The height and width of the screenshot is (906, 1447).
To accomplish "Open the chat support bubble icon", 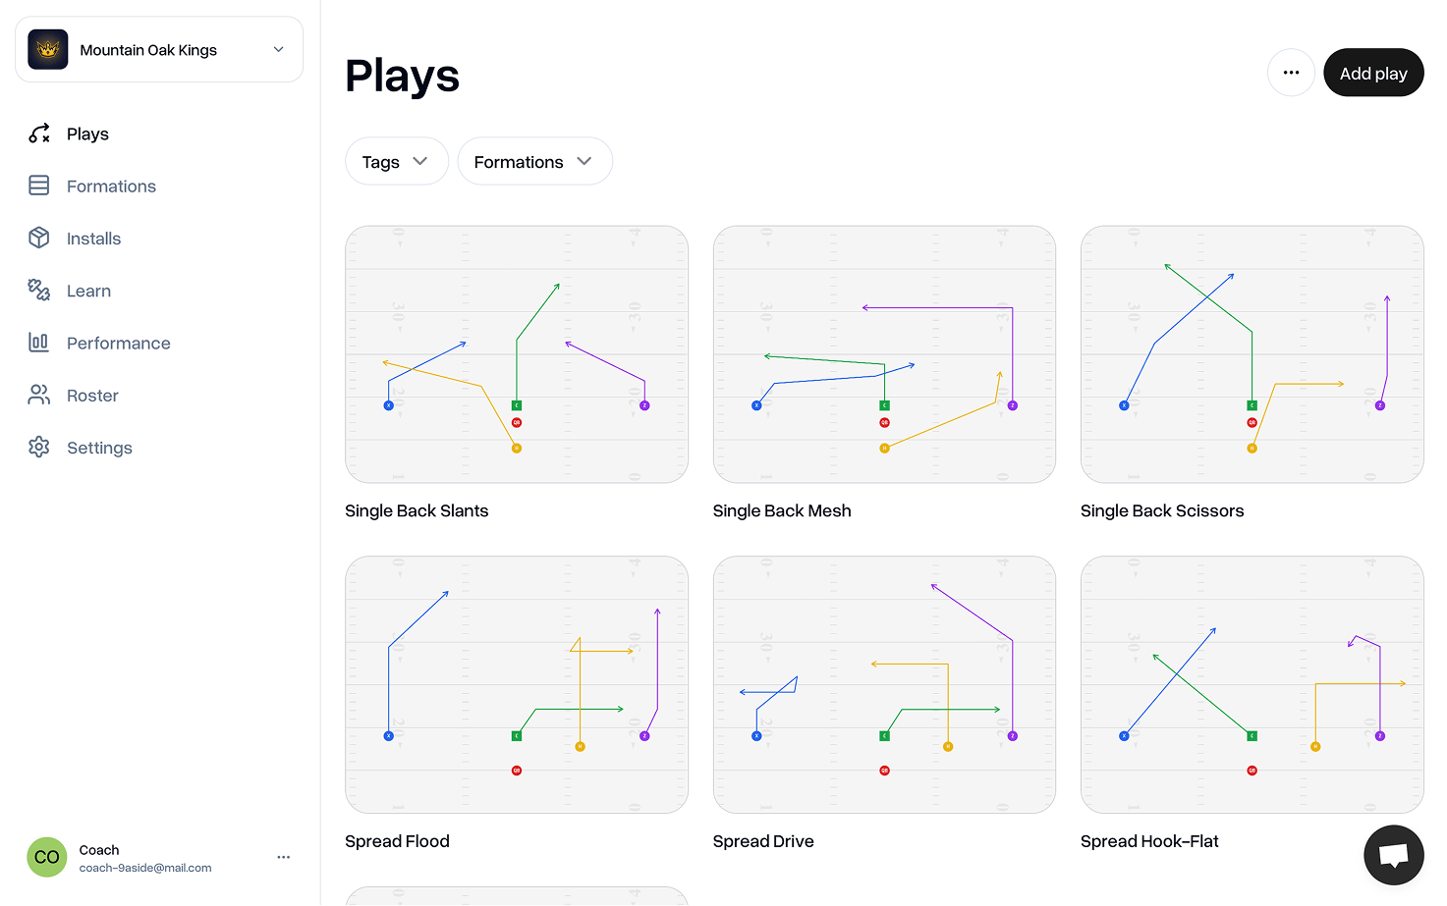I will (1393, 855).
